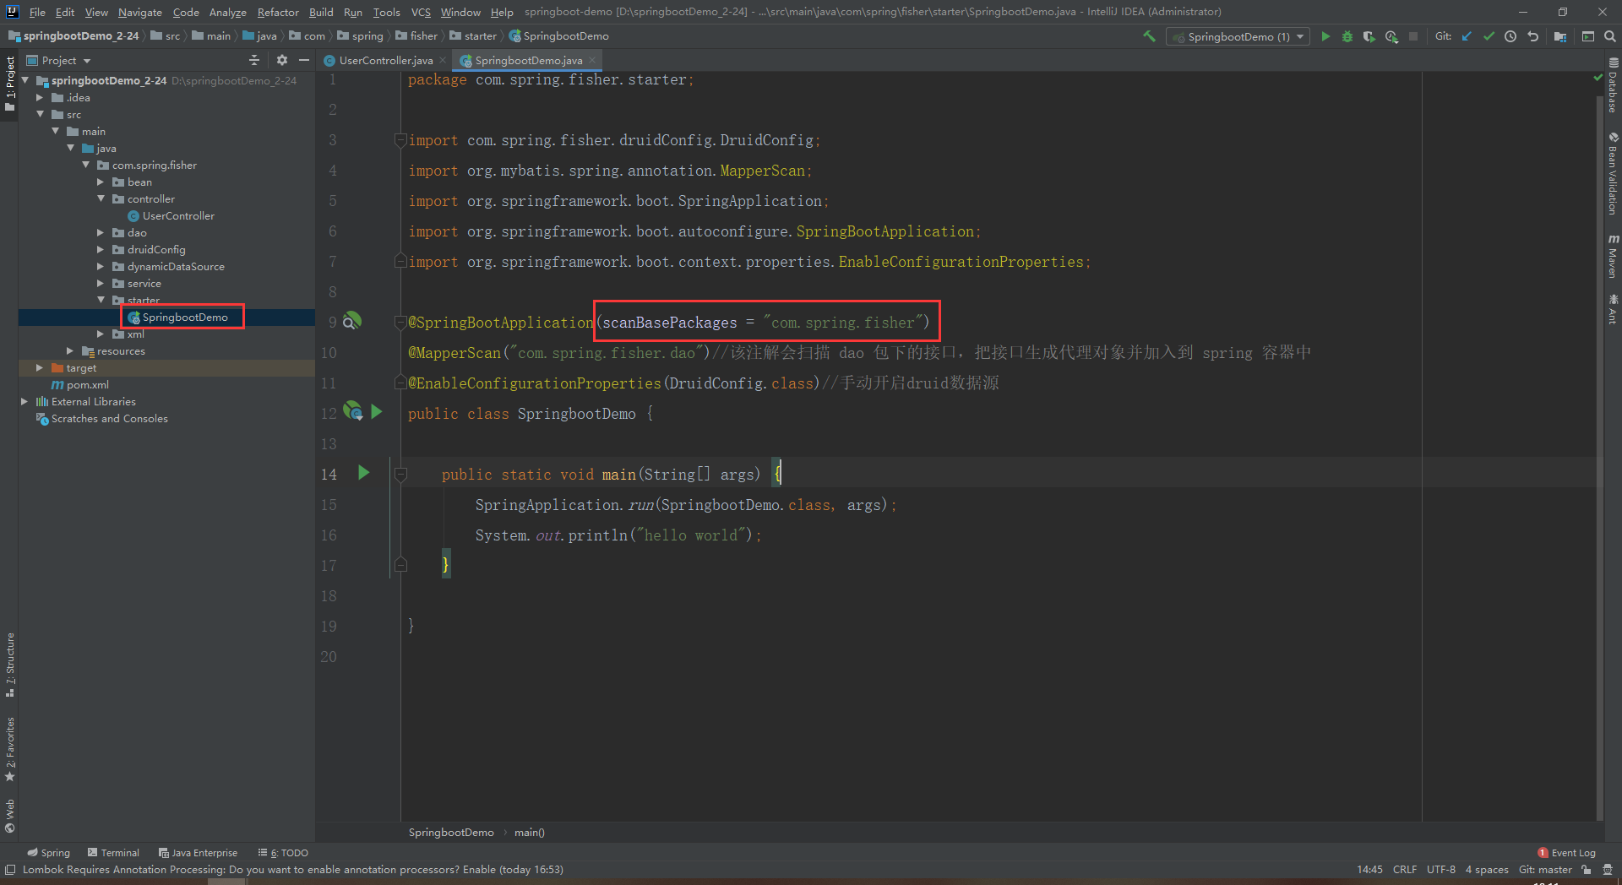
Task: Toggle the Terminal tool window
Action: pyautogui.click(x=112, y=852)
